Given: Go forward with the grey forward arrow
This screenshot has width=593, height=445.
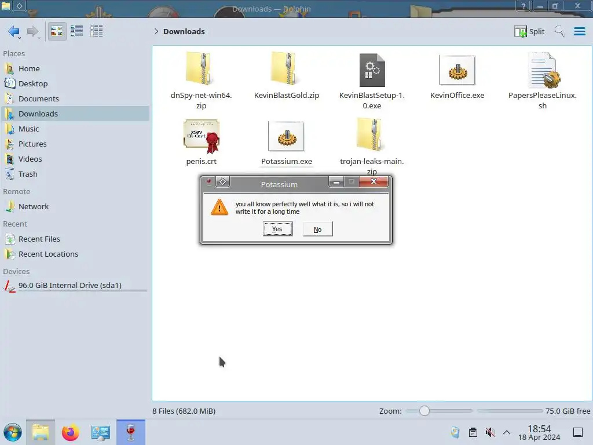Looking at the screenshot, I should click(x=33, y=31).
